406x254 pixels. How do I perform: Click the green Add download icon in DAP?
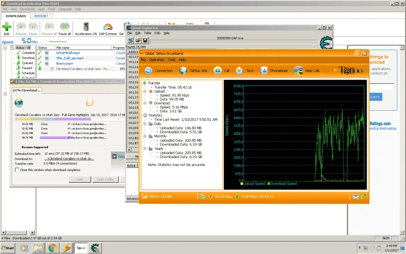point(7,26)
